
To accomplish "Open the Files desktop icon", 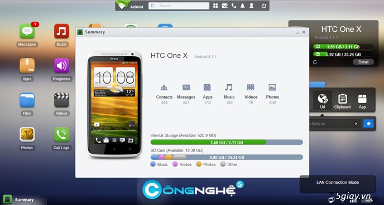I will 27,100.
